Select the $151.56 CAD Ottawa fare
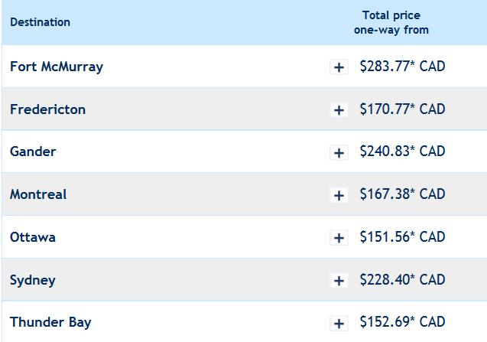 point(402,237)
